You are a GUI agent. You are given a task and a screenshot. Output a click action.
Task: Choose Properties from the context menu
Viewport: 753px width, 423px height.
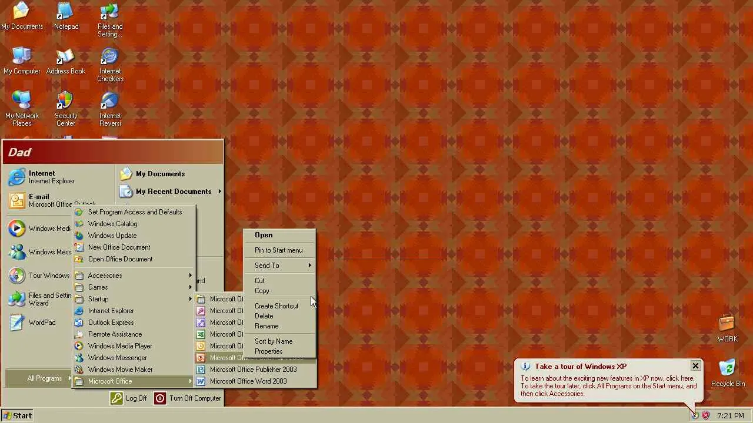click(280, 351)
